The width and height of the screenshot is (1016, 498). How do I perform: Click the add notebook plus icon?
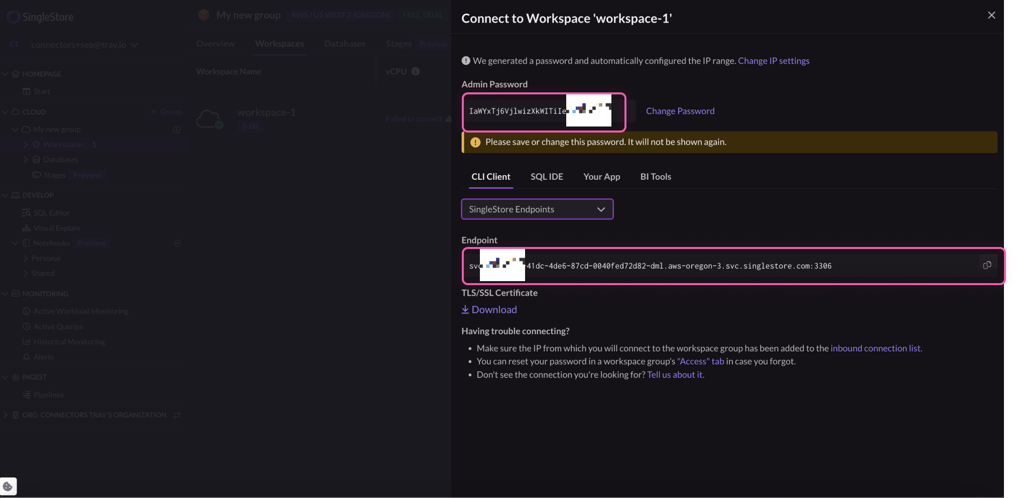pyautogui.click(x=177, y=243)
